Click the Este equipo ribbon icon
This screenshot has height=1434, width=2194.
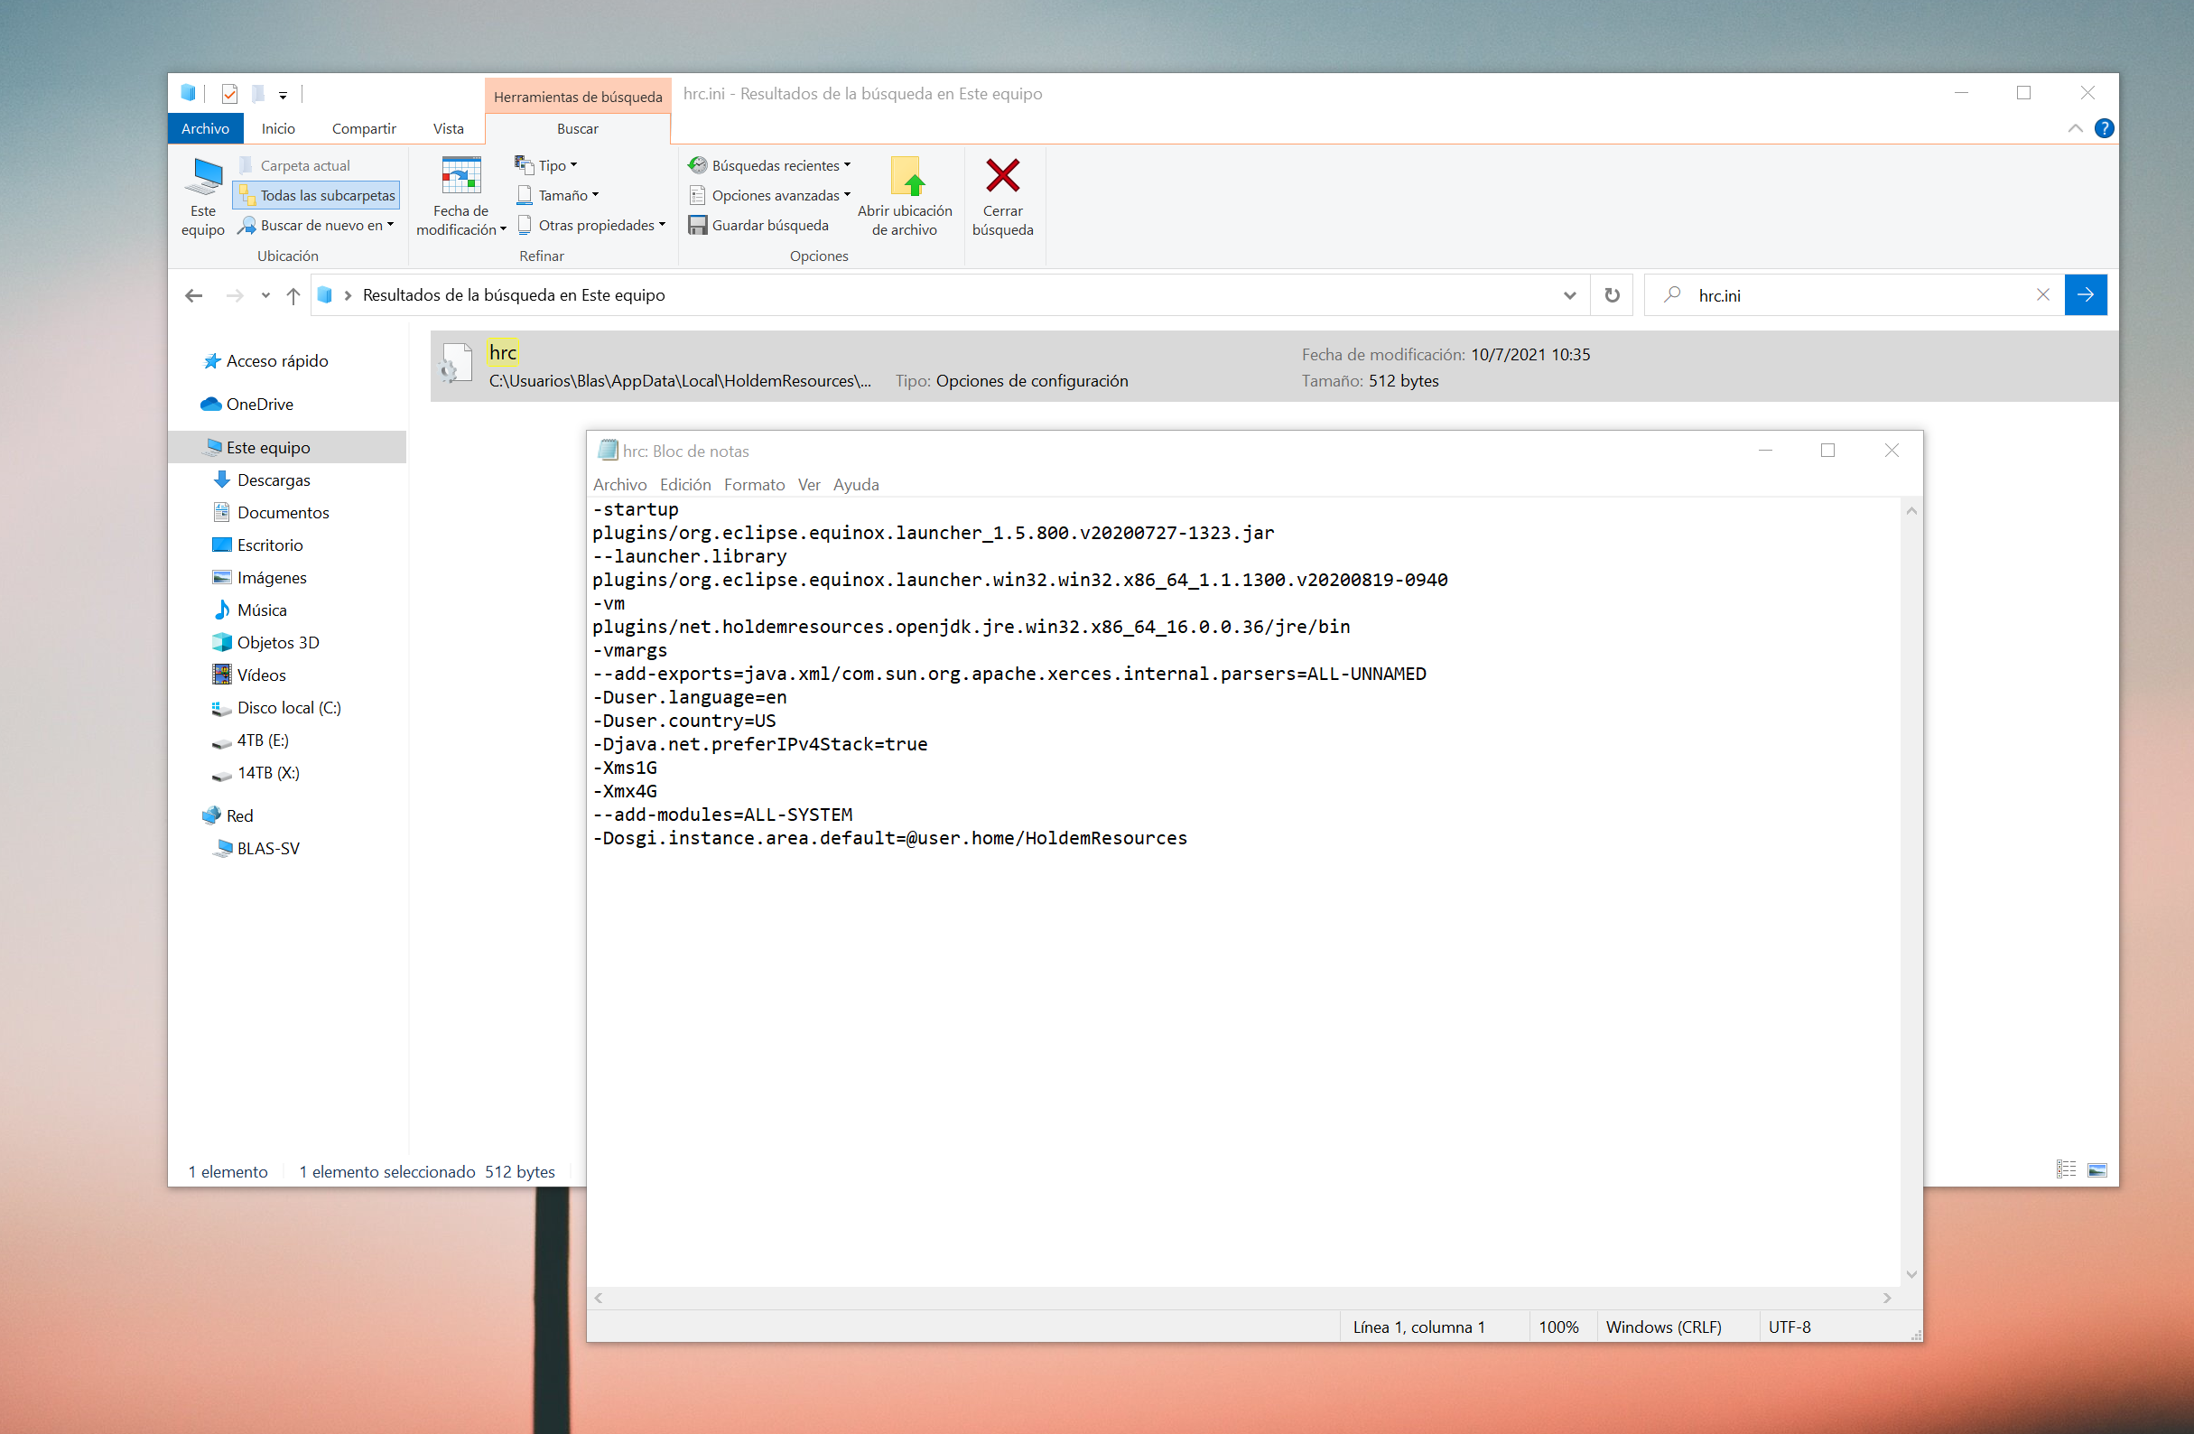(x=204, y=177)
